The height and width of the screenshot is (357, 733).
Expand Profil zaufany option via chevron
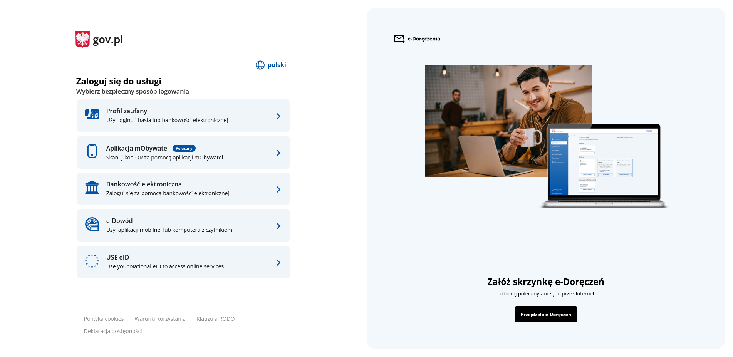278,116
